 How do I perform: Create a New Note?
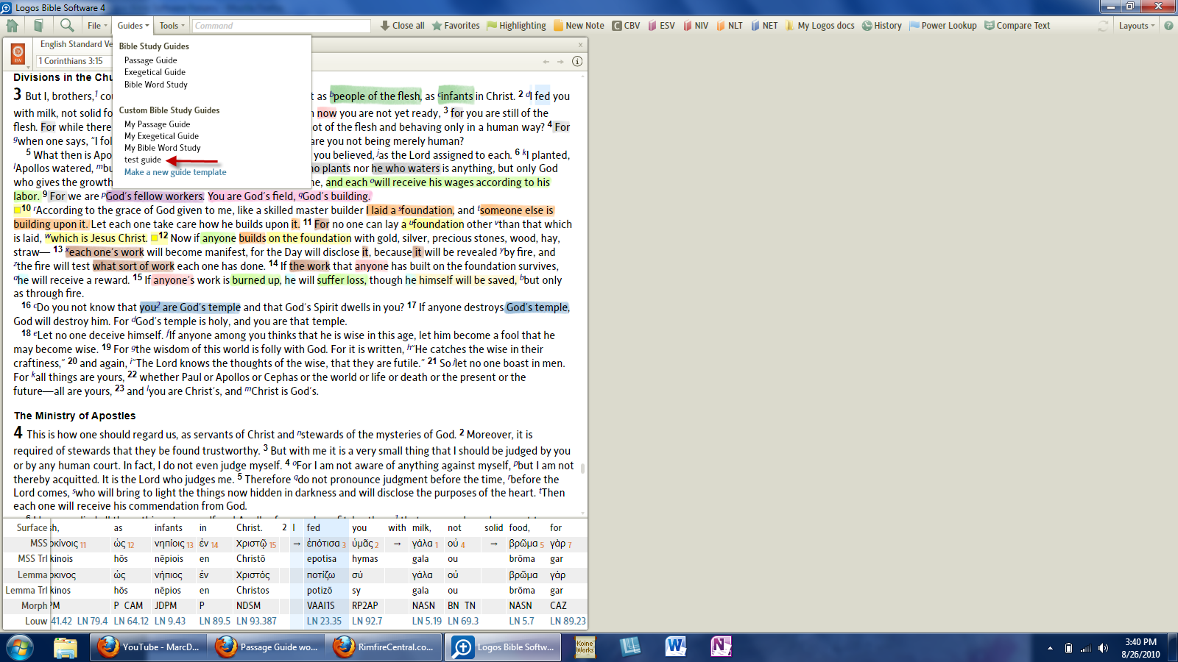(x=579, y=26)
